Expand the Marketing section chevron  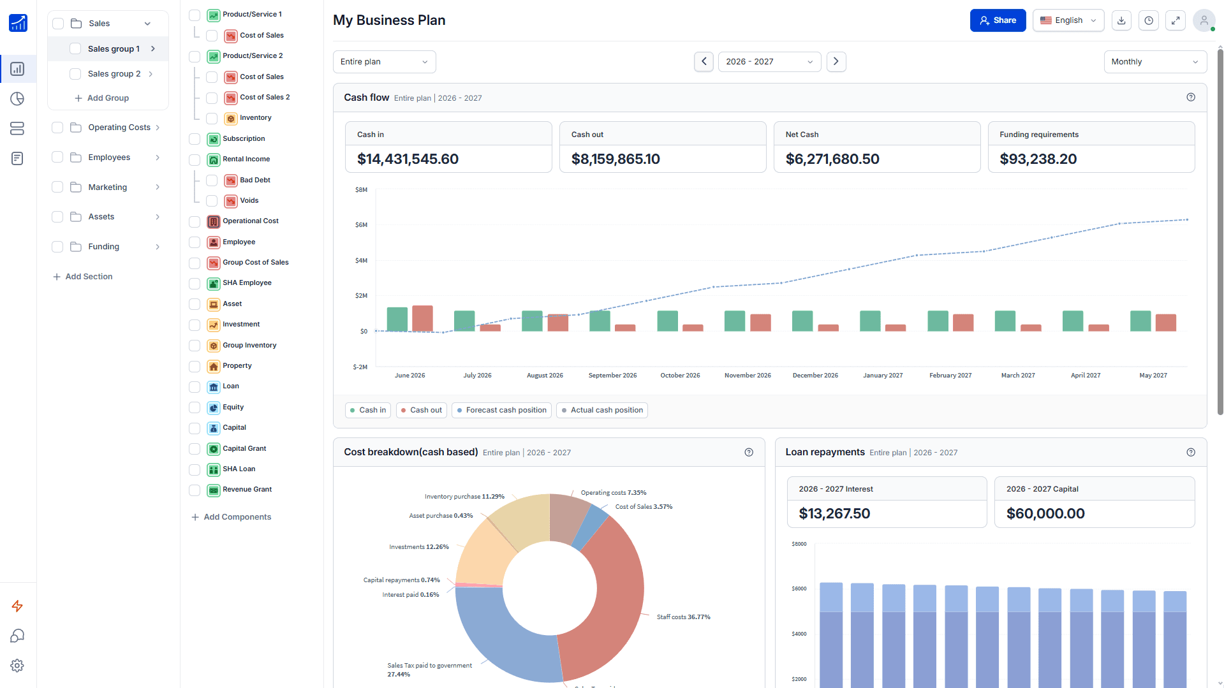coord(158,187)
